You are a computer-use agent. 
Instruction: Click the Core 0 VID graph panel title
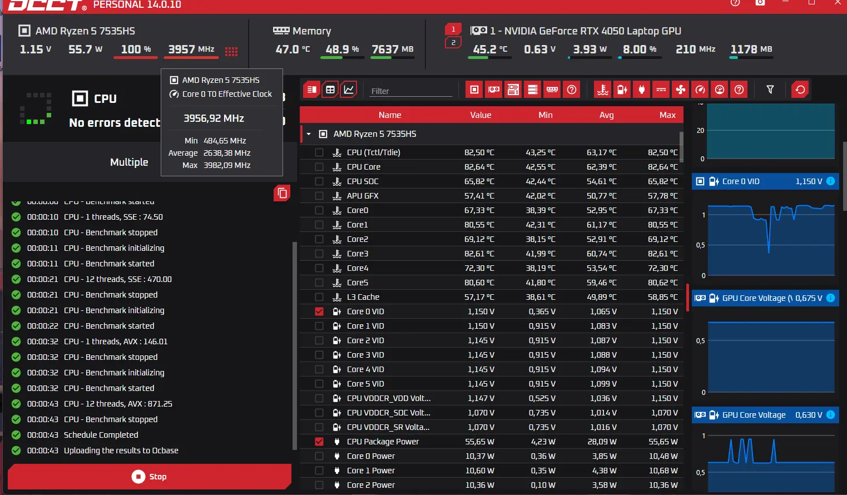pyautogui.click(x=741, y=181)
